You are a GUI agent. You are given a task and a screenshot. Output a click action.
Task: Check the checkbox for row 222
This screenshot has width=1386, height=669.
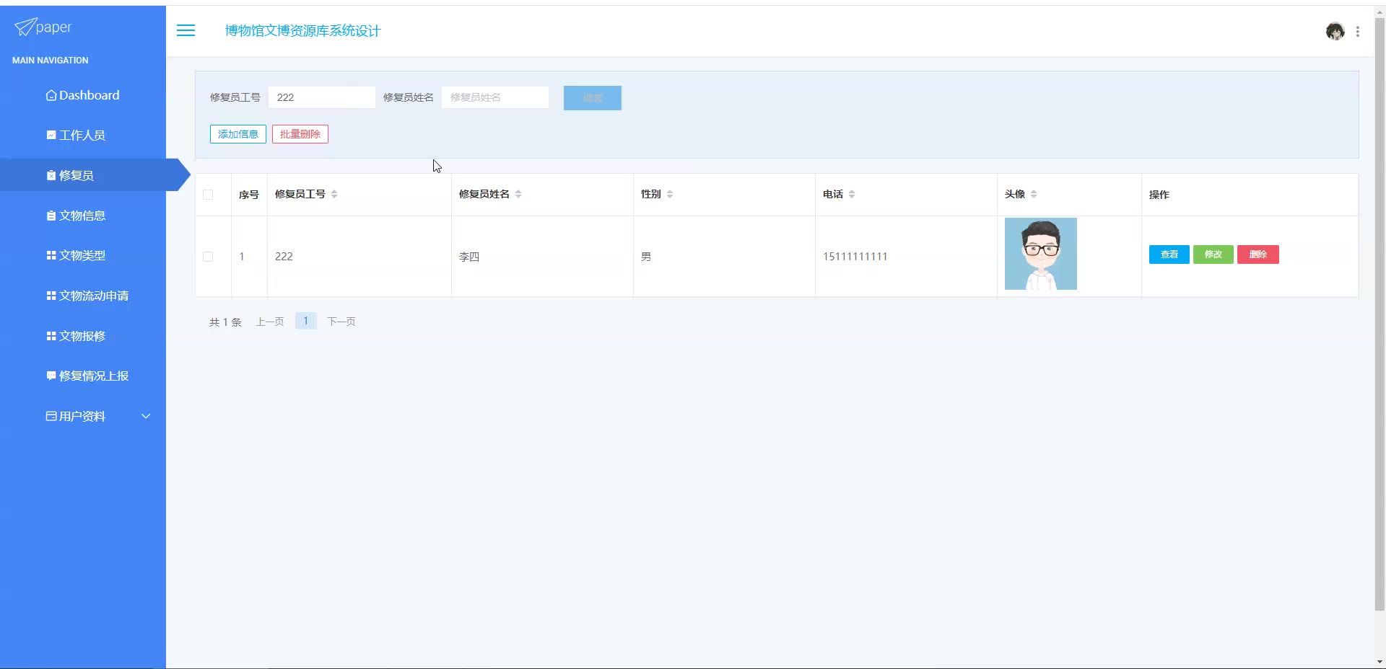point(208,257)
